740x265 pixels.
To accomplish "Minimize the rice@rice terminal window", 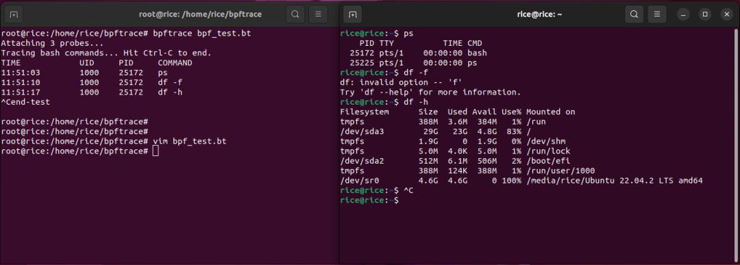I will (683, 14).
